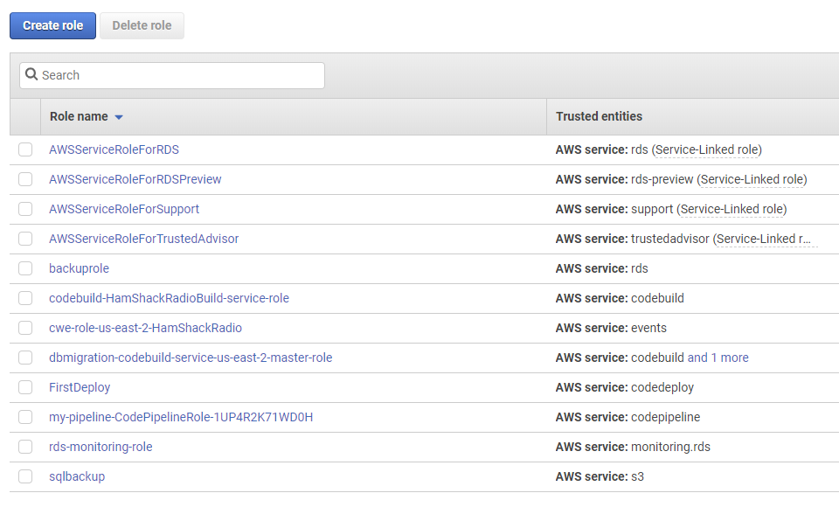This screenshot has height=507, width=839.
Task: Click the Create role button
Action: pos(53,25)
